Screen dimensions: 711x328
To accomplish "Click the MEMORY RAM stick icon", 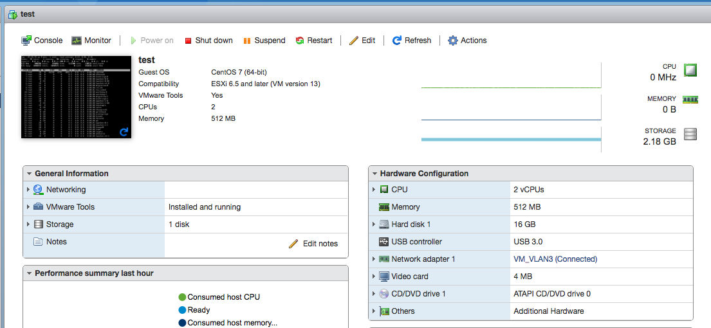I will [690, 100].
